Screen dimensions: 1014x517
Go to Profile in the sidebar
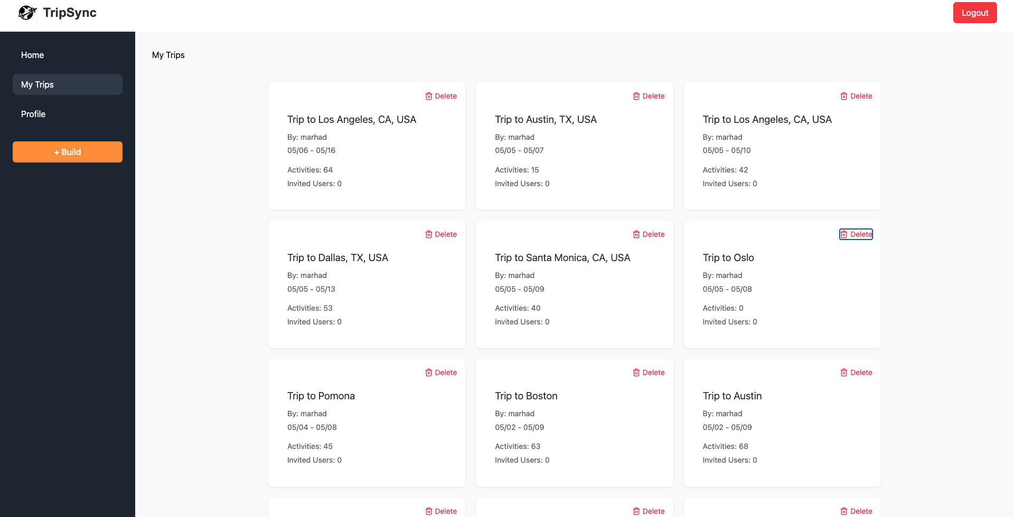[x=33, y=114]
